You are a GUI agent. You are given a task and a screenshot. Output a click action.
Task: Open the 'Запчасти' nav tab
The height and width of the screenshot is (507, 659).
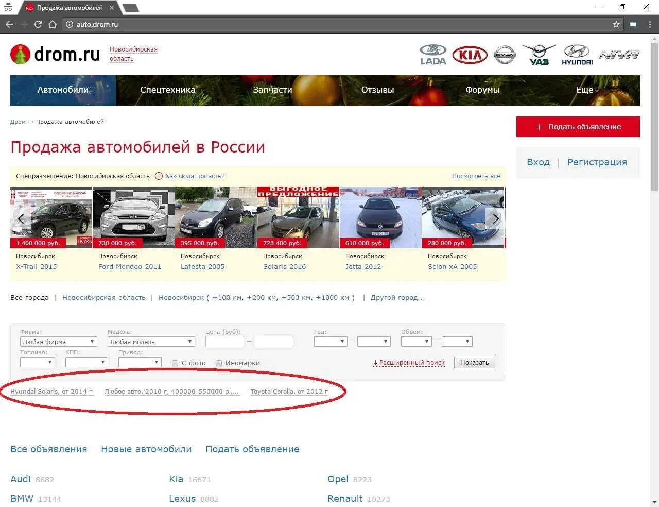click(272, 90)
